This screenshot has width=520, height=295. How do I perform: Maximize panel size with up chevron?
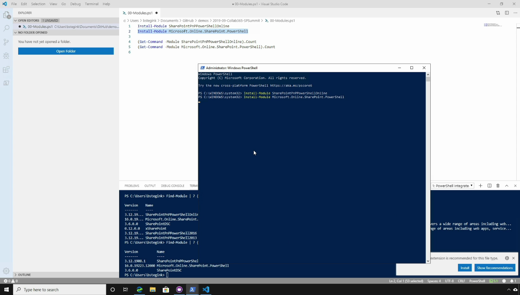coord(507,186)
